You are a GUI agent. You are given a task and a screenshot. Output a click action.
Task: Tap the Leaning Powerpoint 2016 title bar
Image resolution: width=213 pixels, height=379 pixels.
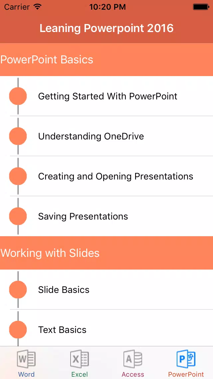tap(106, 28)
